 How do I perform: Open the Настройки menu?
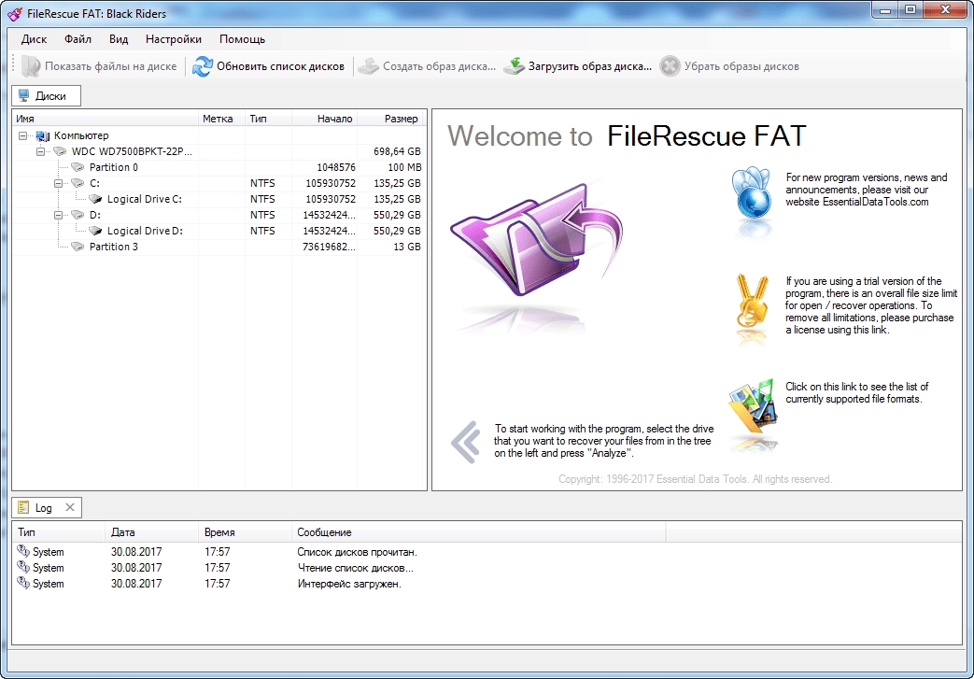pyautogui.click(x=174, y=39)
